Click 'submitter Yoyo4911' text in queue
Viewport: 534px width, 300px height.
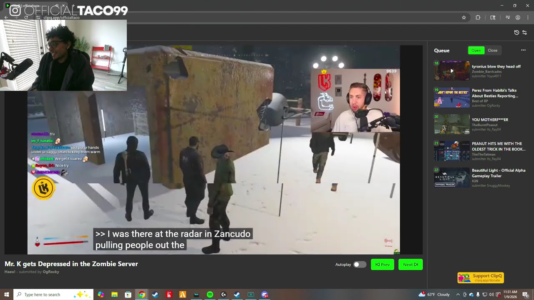coord(486,76)
